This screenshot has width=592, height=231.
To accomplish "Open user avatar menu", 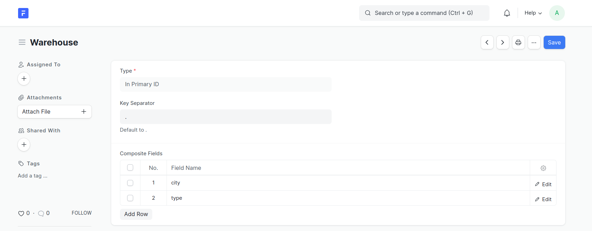I will pyautogui.click(x=557, y=13).
